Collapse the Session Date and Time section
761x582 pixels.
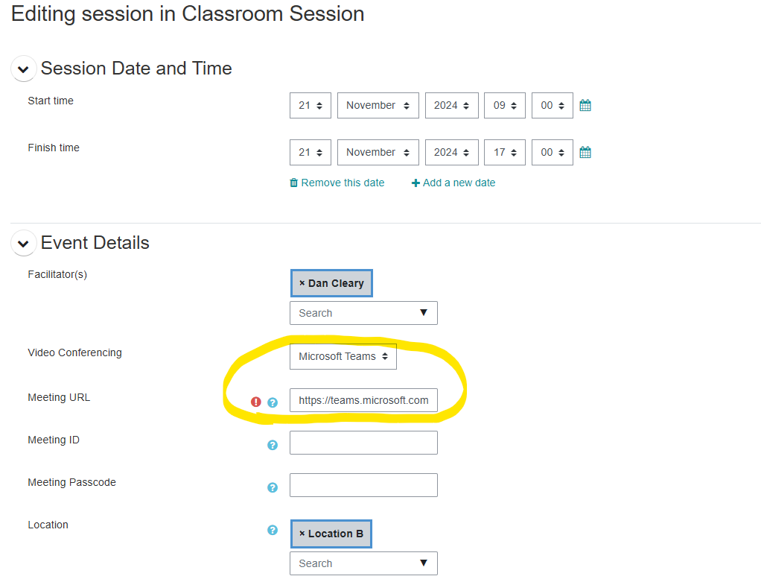tap(23, 69)
